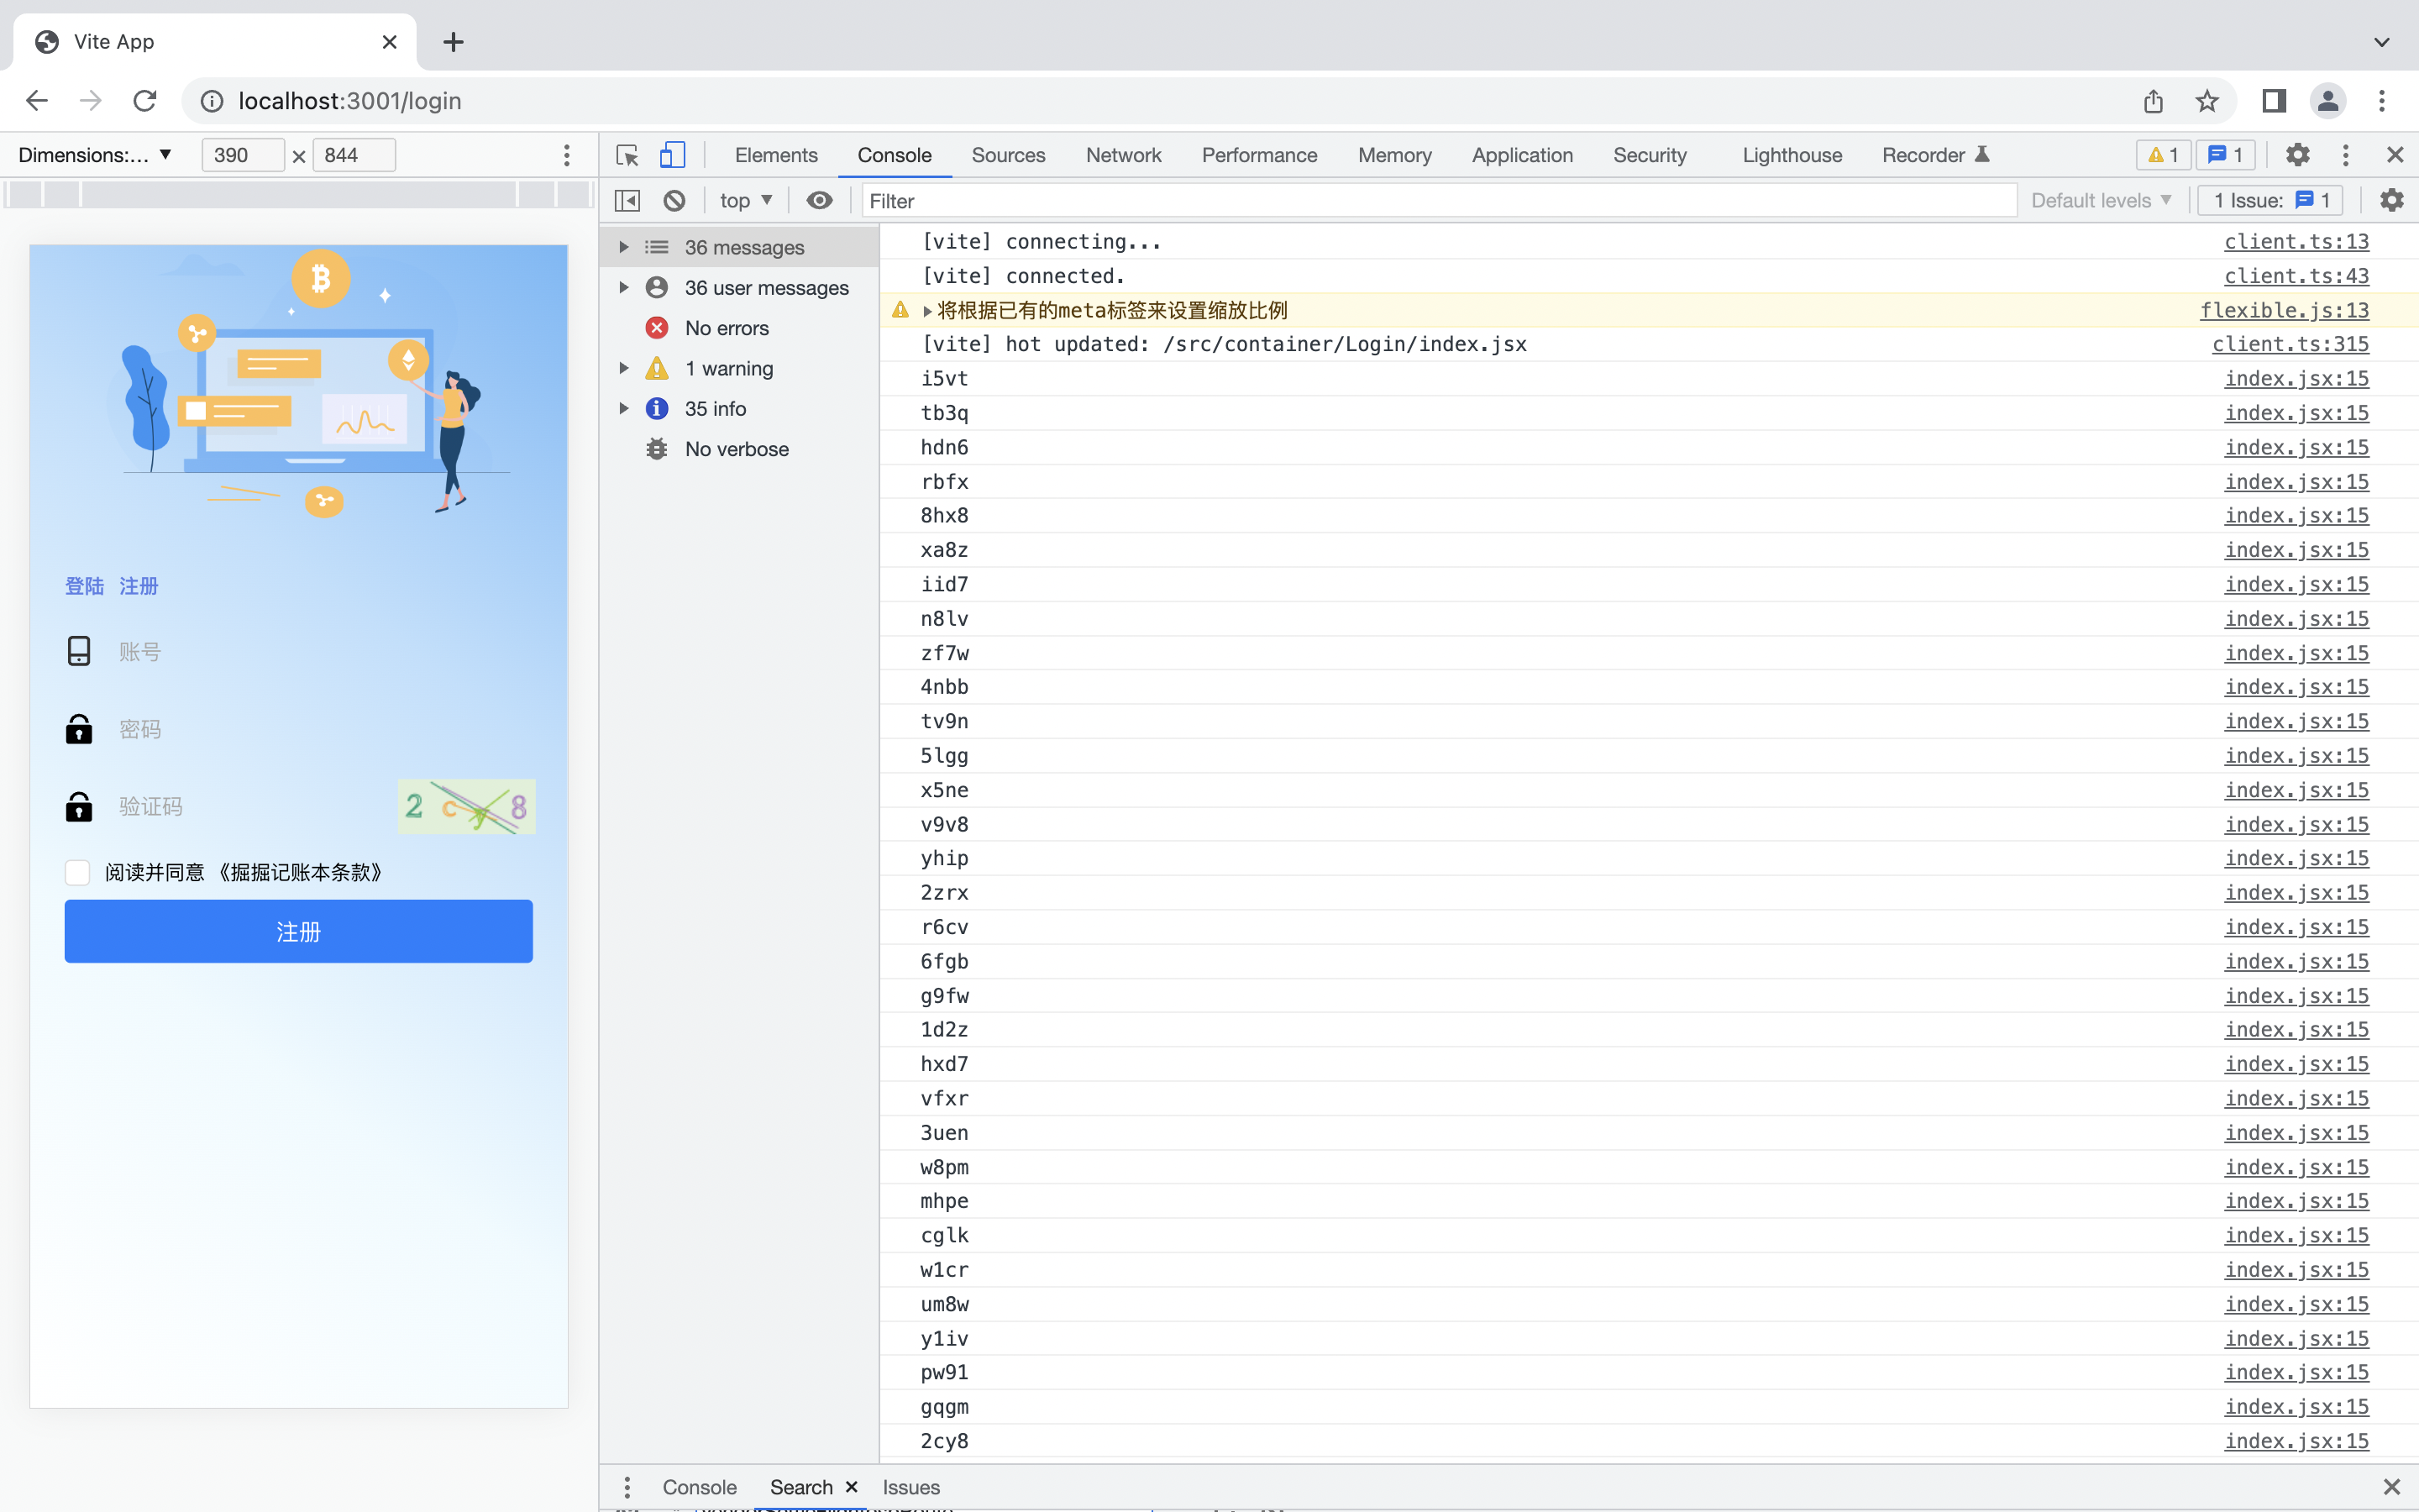Toggle the device toolbar icon
Viewport: 2419px width, 1512px height.
pos(672,155)
